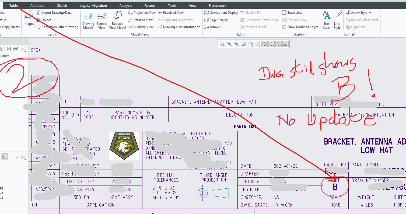Toggle coordinate system display
Screen dimensions: 406x214
[285, 44]
